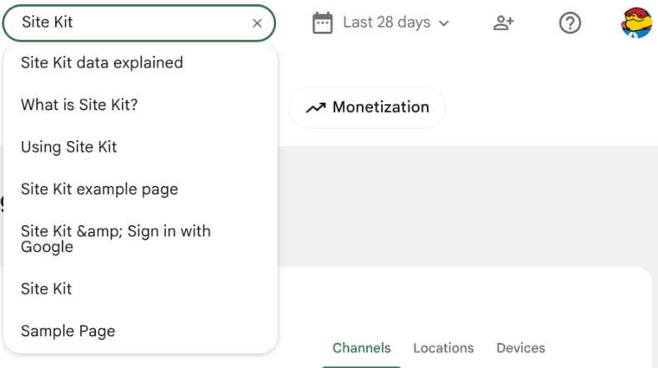658x368 pixels.
Task: Open the user account avatar
Action: pyautogui.click(x=636, y=23)
